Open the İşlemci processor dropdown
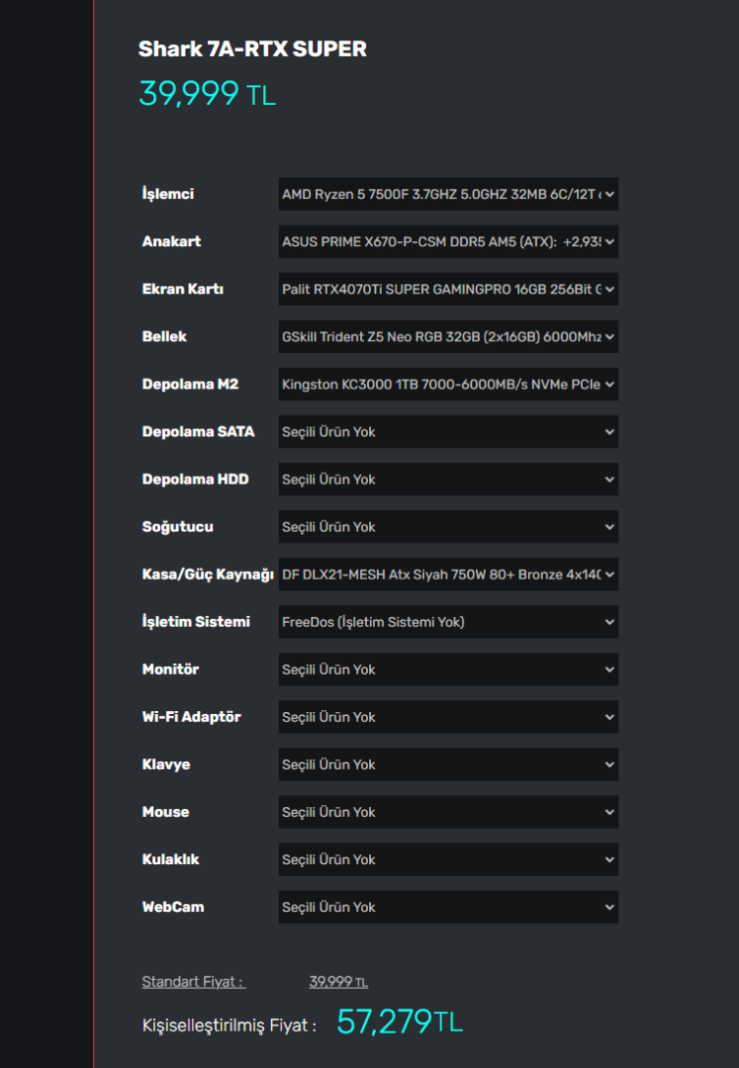Image resolution: width=739 pixels, height=1068 pixels. click(448, 194)
